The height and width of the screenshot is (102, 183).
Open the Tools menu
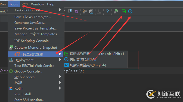(14, 4)
